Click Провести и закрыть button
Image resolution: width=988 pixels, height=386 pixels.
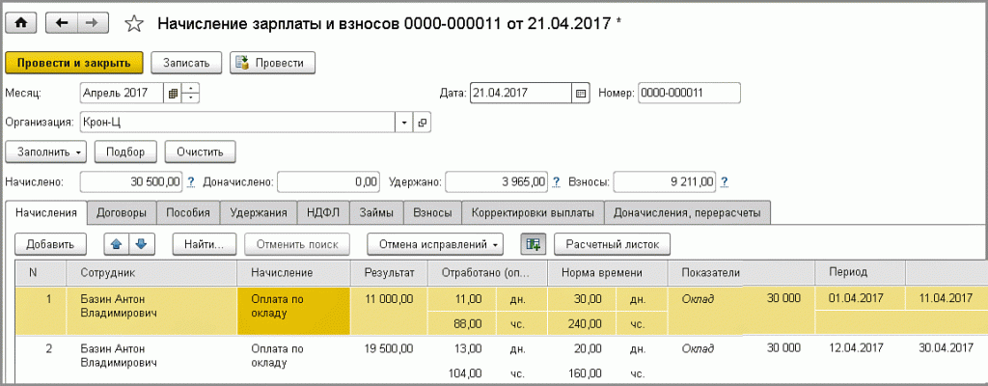[74, 63]
